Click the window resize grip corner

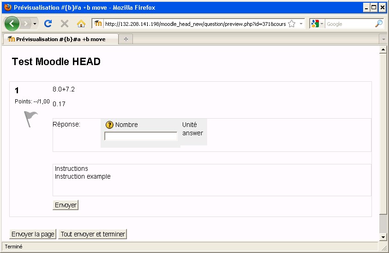pyautogui.click(x=384, y=247)
